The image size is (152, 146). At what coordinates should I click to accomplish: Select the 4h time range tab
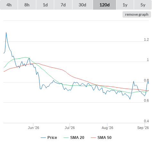click(x=9, y=5)
